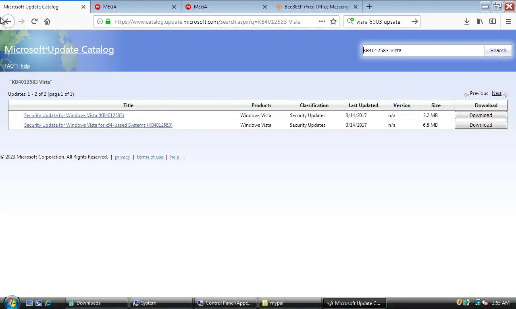Viewport: 516px width, 309px height.
Task: Open the Library bookmarks icon
Action: pos(480,22)
